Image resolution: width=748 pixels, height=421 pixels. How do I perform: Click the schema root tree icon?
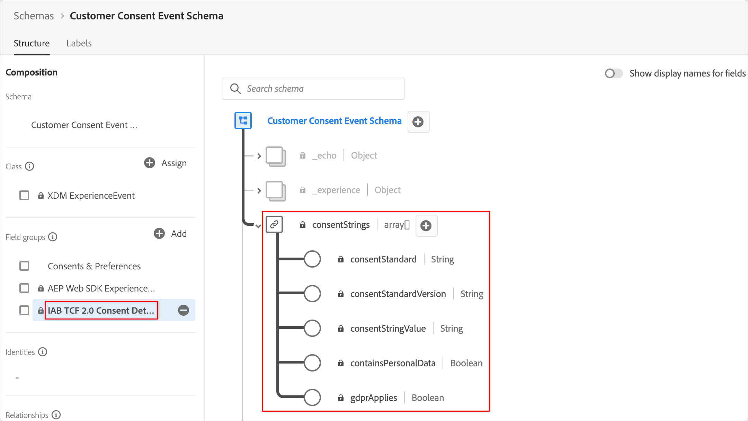coord(243,121)
